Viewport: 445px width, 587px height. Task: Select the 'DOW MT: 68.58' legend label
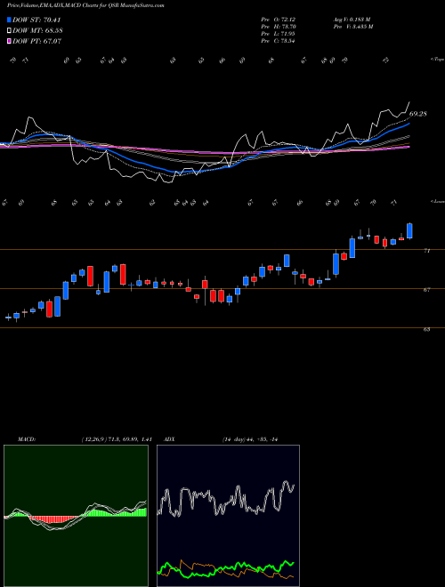click(x=37, y=31)
